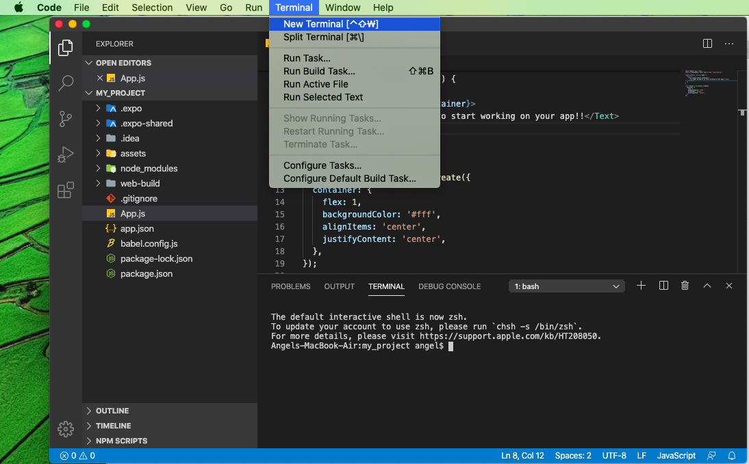
Task: Click '#fff' backgroundColor value in code
Action: (x=421, y=215)
